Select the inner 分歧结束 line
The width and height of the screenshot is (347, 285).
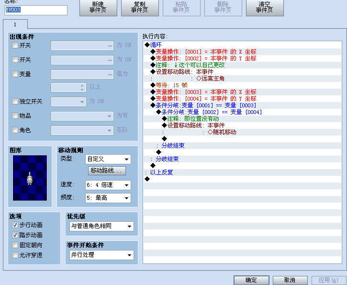pos(242,146)
